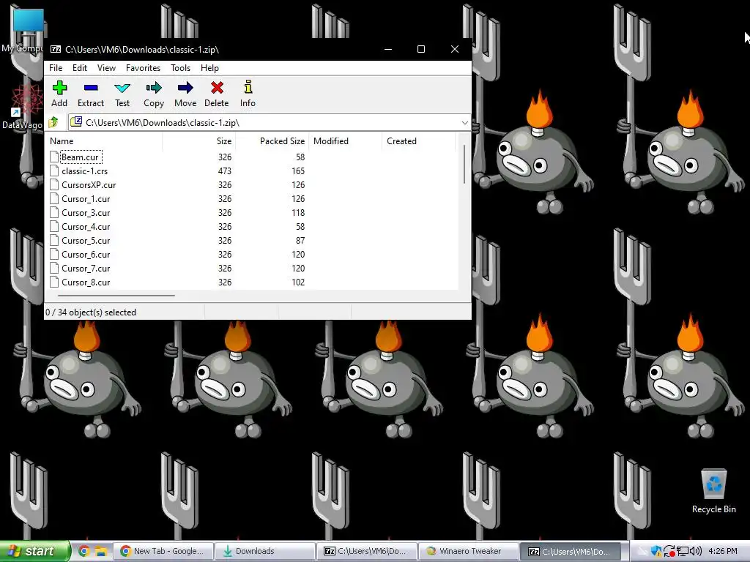Image resolution: width=750 pixels, height=562 pixels.
Task: Minimize the 7-Zip window
Action: (x=388, y=49)
